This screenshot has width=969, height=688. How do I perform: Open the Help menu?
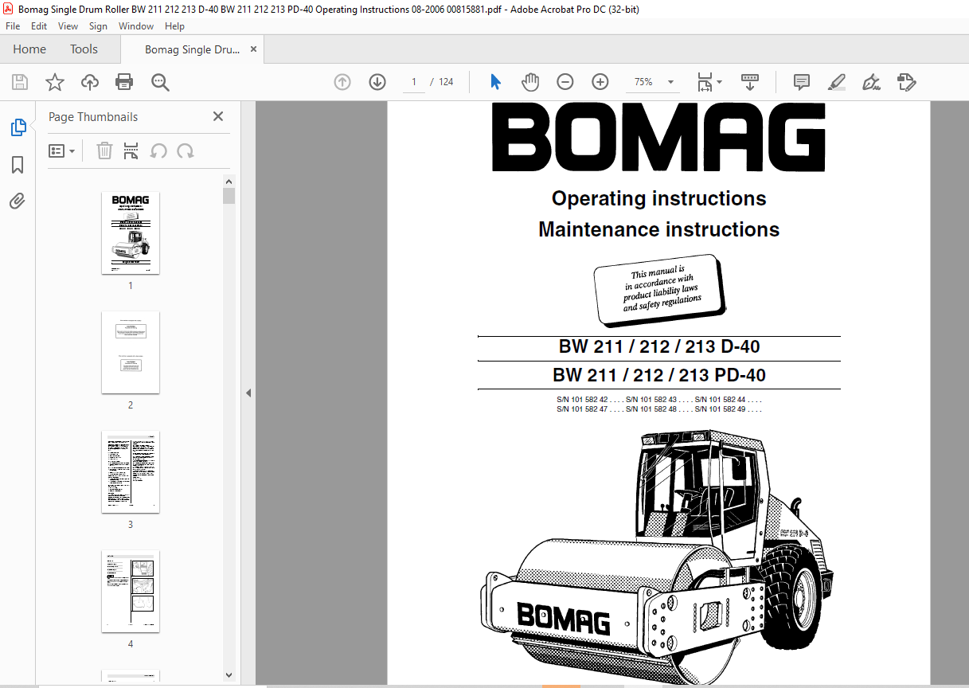point(174,26)
